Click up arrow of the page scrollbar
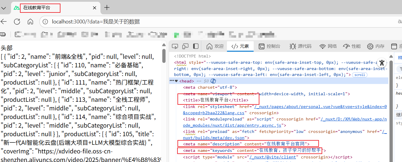The image size is (402, 162). (x=164, y=45)
